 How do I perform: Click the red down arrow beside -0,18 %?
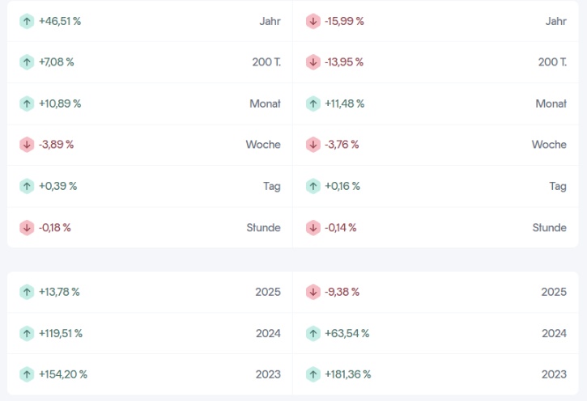27,227
